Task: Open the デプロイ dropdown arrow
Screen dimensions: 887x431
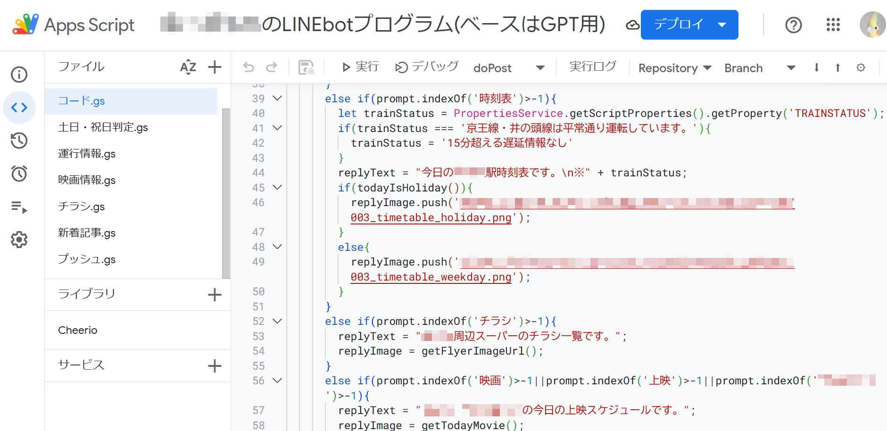Action: click(721, 25)
